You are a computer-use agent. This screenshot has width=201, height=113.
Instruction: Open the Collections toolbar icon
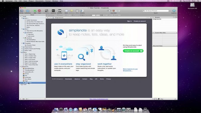click(x=28, y=11)
